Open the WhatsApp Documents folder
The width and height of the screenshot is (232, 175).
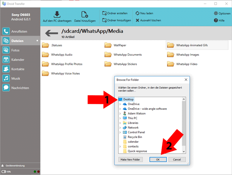(x=123, y=54)
